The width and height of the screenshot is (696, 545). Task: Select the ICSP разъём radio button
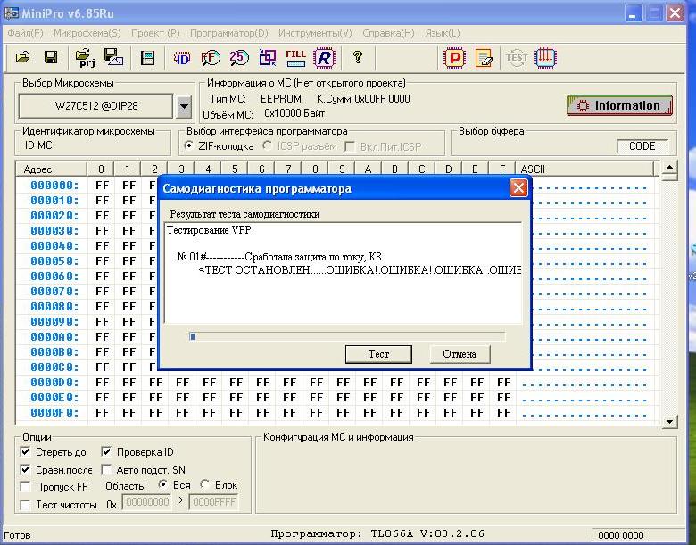coord(267,145)
